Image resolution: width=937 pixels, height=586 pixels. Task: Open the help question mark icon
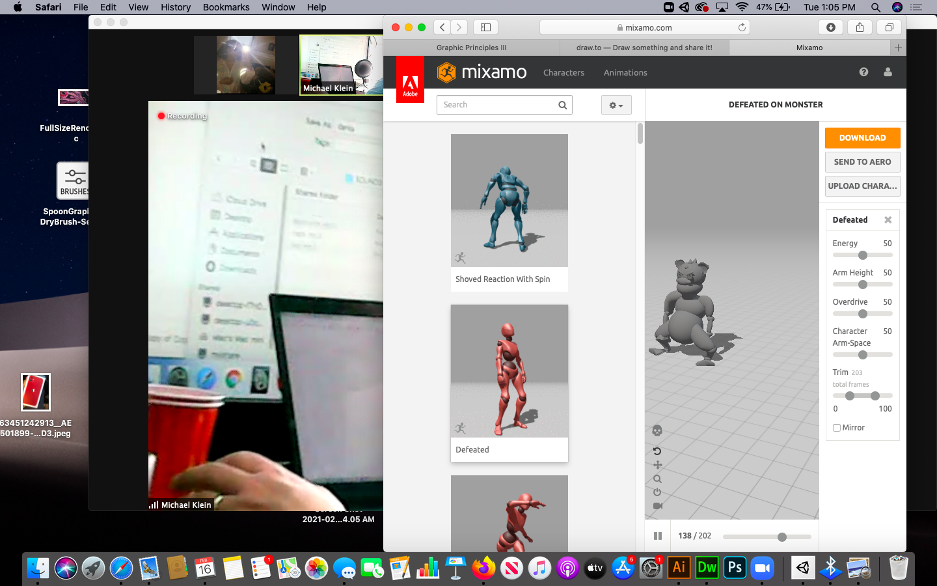[863, 72]
